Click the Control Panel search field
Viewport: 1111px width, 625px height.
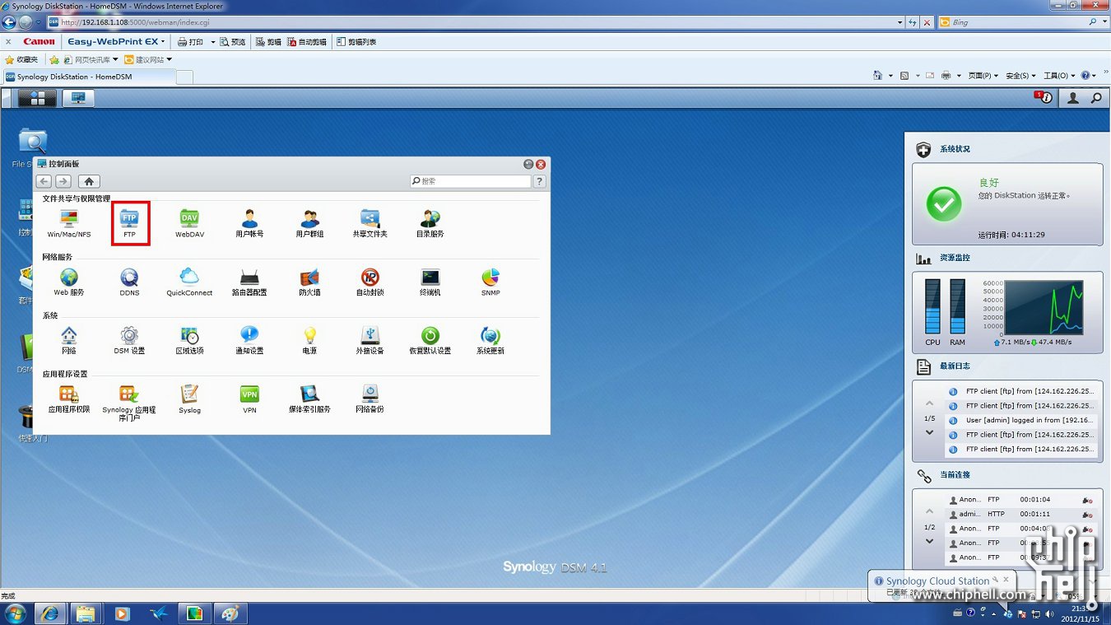point(471,181)
